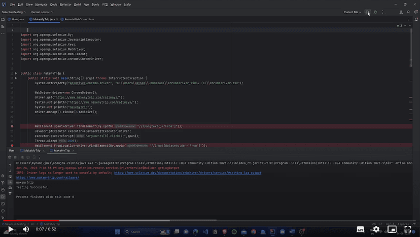This screenshot has height=237, width=420.
Task: Click the editor vertical scrollbar
Action: [411, 48]
